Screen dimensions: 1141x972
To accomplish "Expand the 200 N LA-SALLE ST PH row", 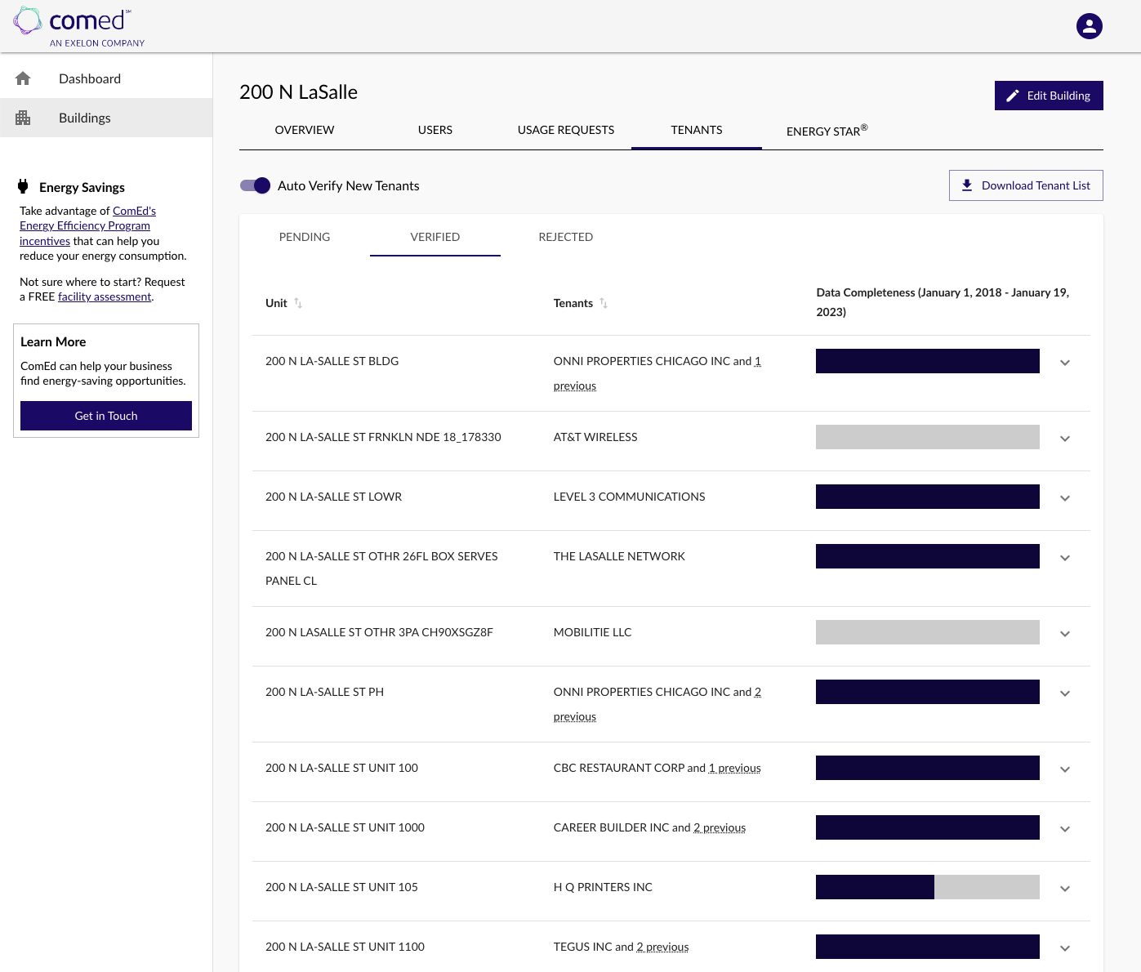I will (1065, 693).
